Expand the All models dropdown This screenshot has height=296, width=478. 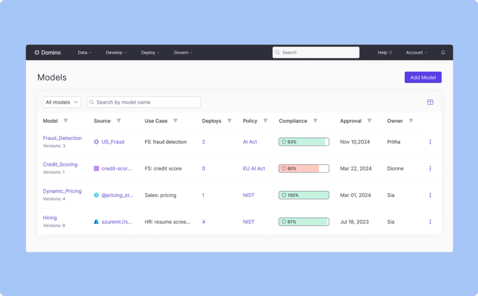62,102
